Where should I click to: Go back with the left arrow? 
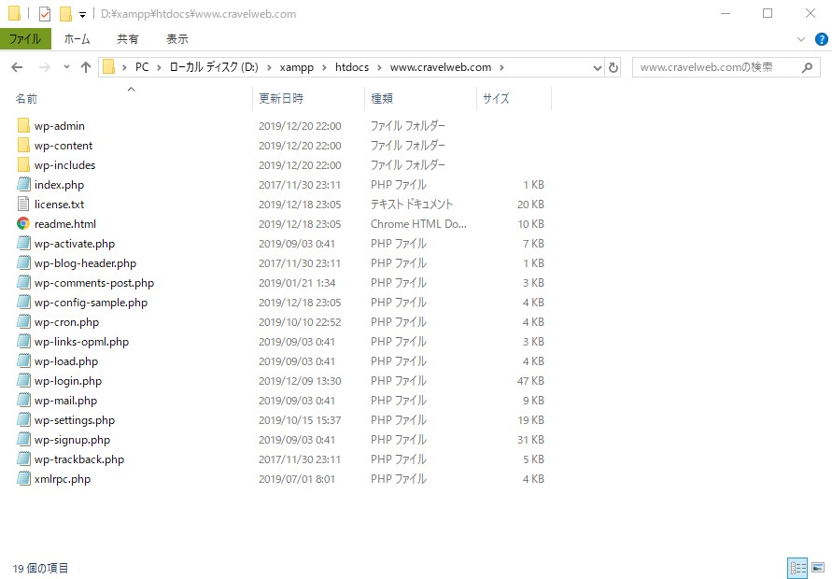17,67
